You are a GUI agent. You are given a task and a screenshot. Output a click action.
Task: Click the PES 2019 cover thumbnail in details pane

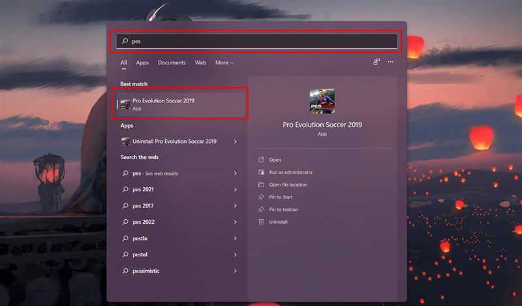[322, 101]
